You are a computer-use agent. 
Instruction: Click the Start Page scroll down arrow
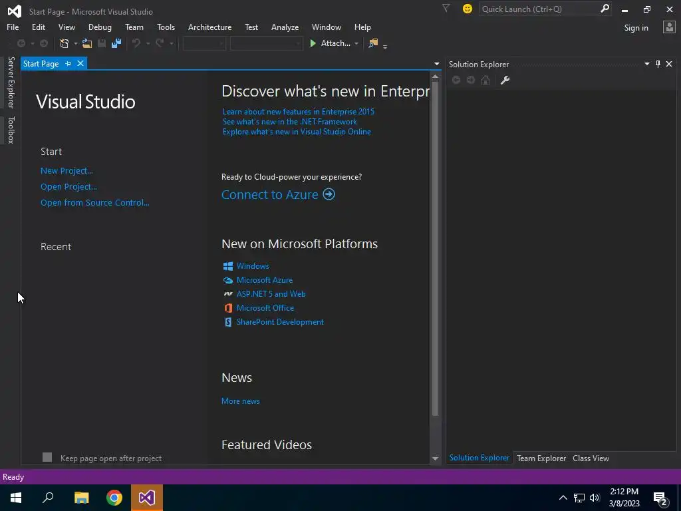pos(435,459)
